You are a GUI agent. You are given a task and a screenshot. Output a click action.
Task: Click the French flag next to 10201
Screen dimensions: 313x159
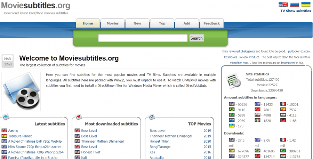(283, 104)
